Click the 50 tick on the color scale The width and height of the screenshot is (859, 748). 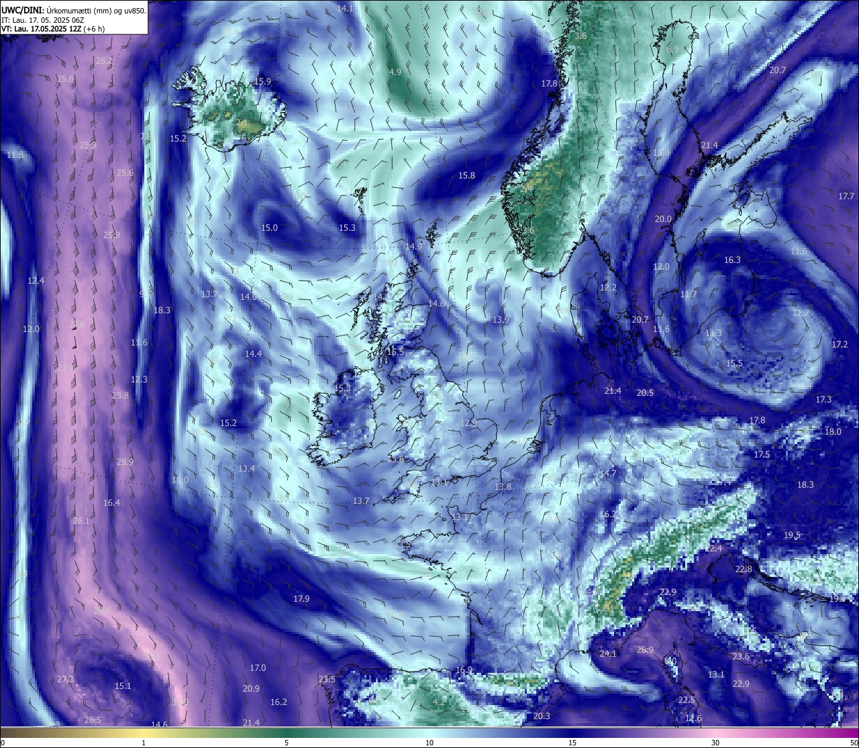pos(854,743)
